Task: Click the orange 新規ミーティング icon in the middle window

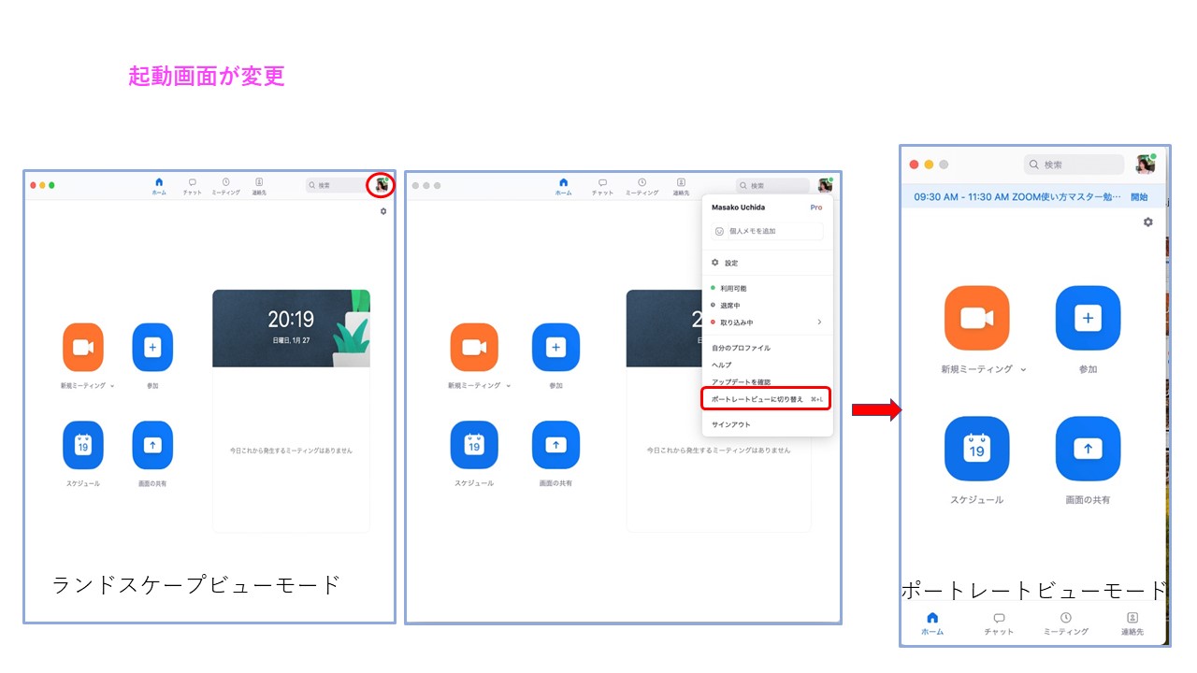Action: (474, 347)
